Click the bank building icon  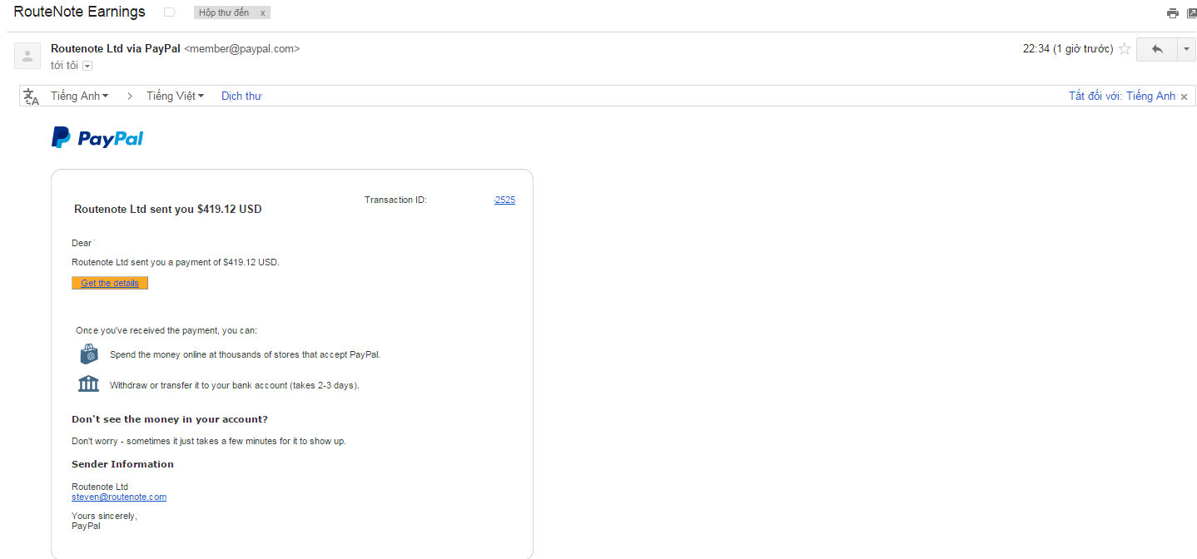click(x=88, y=384)
